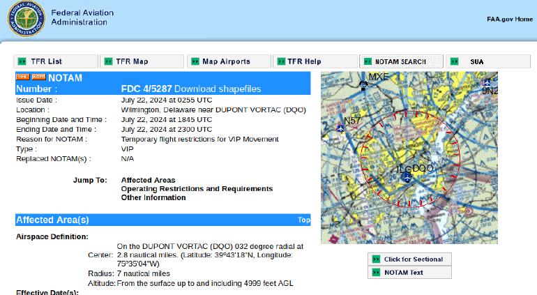
Task: Open the orange AIXM feed badge
Action: pos(38,77)
